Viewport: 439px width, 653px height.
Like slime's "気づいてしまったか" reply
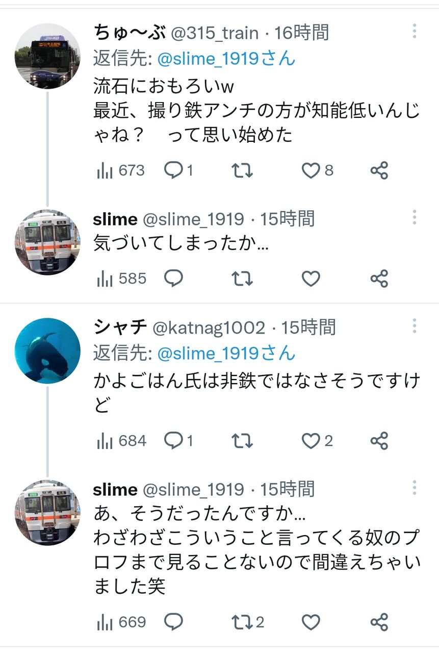311,279
